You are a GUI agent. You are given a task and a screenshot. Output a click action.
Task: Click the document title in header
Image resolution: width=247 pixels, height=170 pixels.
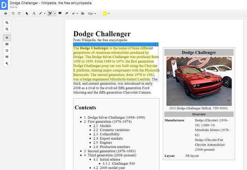click(50, 3)
